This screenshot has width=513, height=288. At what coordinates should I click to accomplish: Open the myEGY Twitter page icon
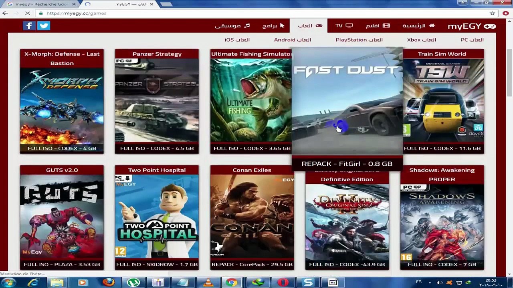coord(44,26)
